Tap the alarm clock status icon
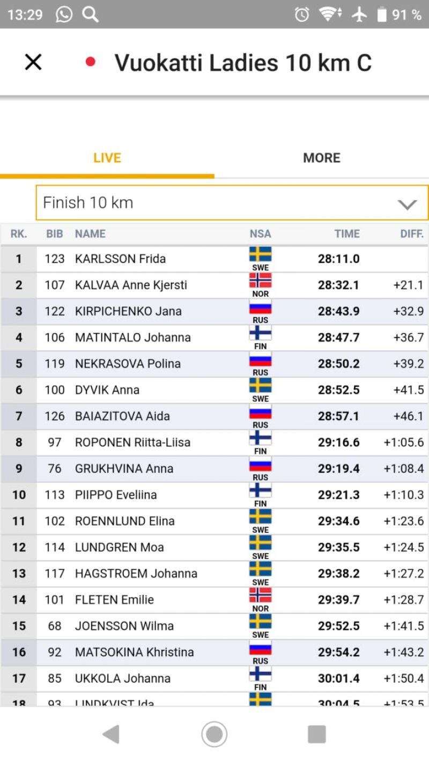 [302, 14]
